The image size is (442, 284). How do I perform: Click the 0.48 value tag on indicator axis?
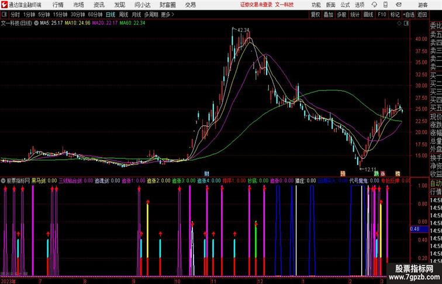(419, 229)
